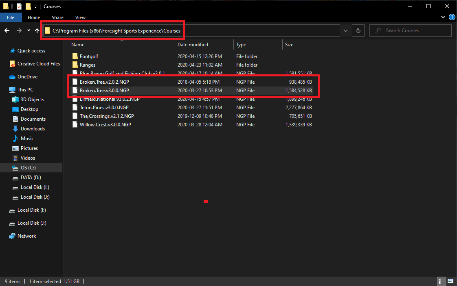Open Network in navigation pane
457x286 pixels.
coord(26,236)
